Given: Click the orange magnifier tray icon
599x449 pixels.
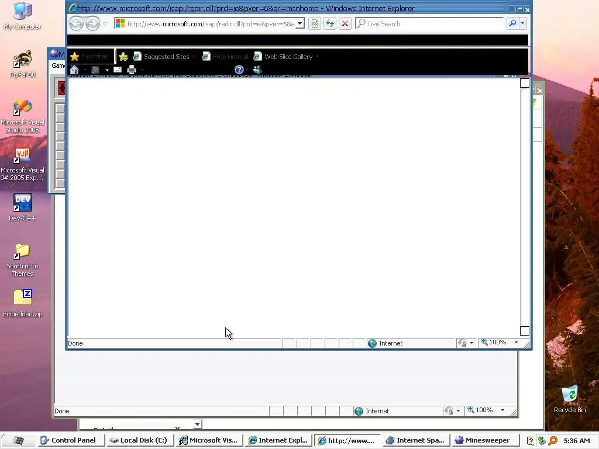Looking at the screenshot, I should pyautogui.click(x=553, y=441).
